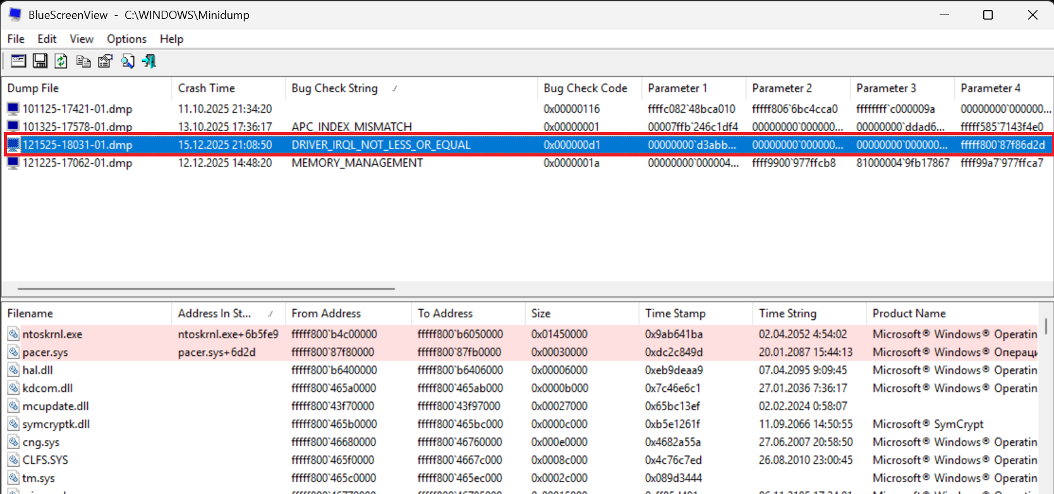
Task: Click the BlueScreenView title bar app icon
Action: click(x=15, y=15)
